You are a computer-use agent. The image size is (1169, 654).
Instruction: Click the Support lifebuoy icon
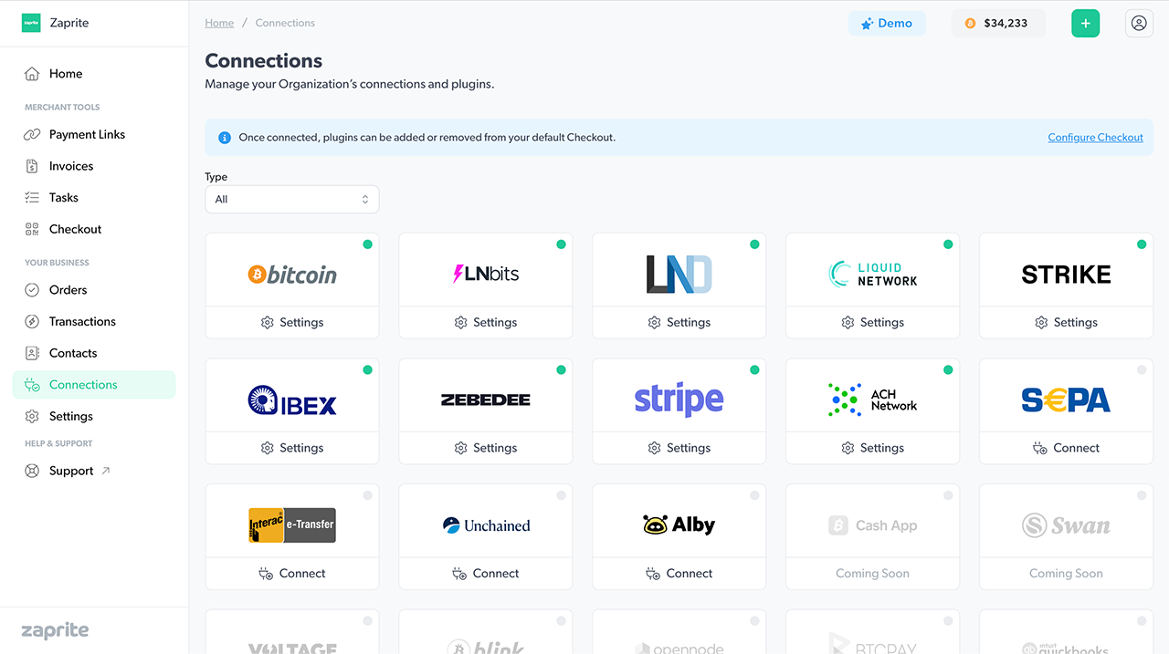click(32, 471)
